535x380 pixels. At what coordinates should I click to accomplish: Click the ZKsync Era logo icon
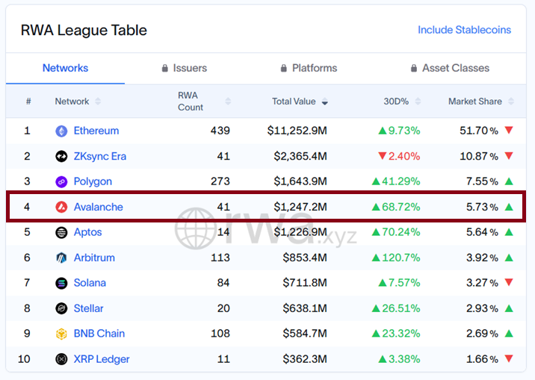(61, 157)
